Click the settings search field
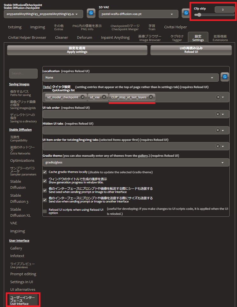This screenshot has width=237, height=307. [x=23, y=73]
